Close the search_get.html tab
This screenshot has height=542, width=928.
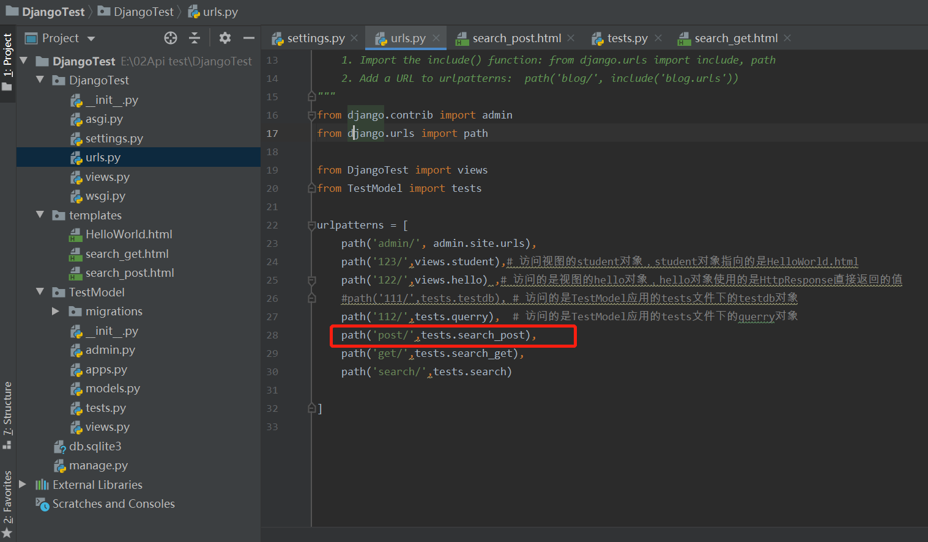point(787,38)
